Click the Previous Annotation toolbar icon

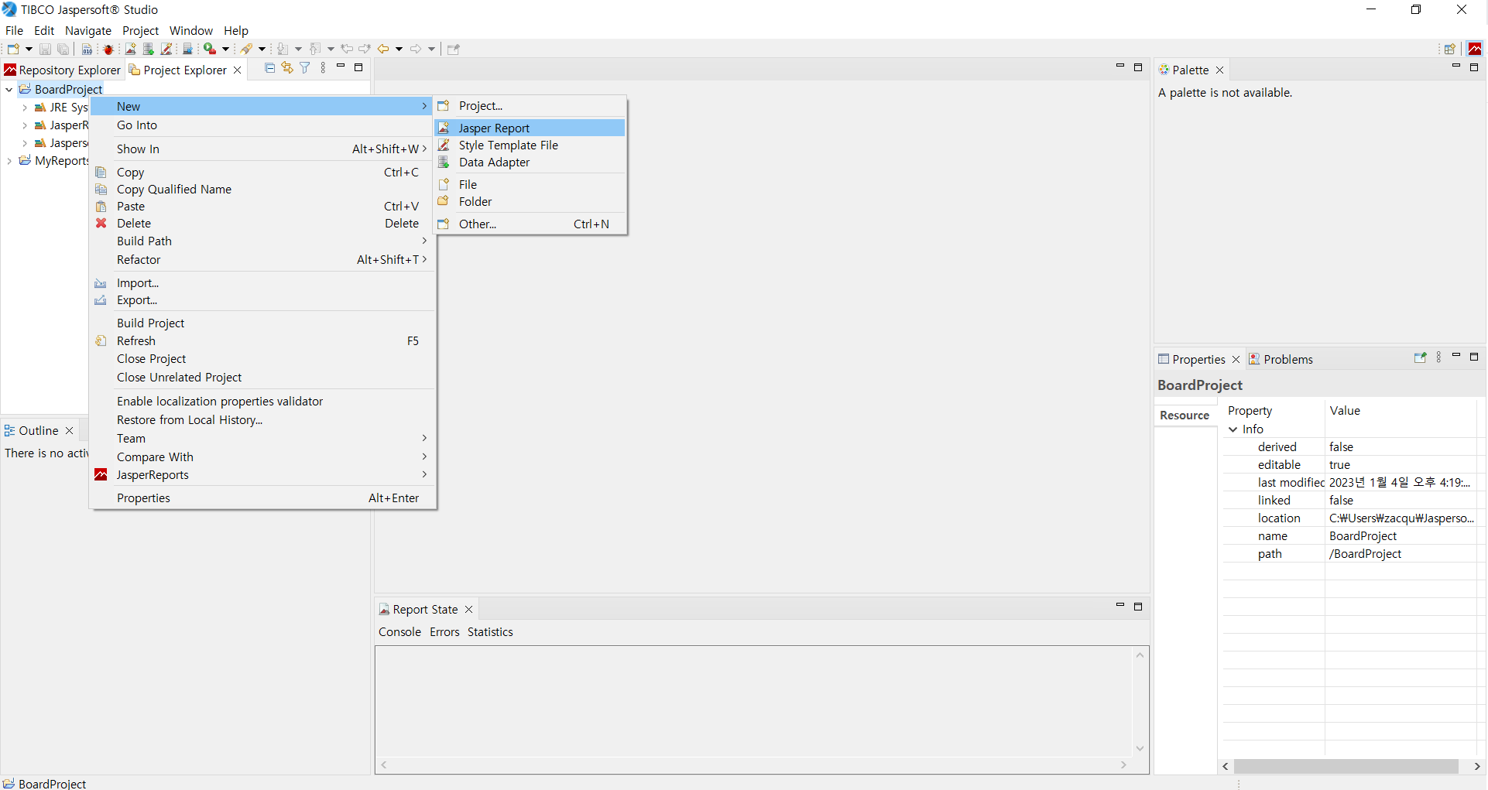[315, 49]
